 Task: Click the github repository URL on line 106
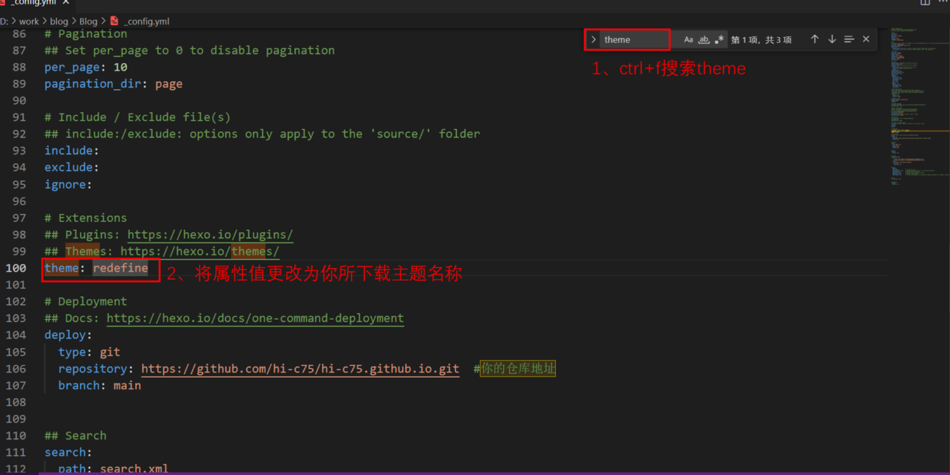300,369
